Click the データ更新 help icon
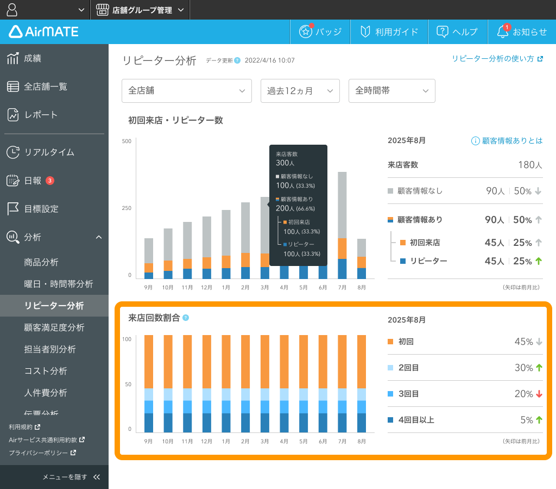The height and width of the screenshot is (489, 556). tap(237, 60)
